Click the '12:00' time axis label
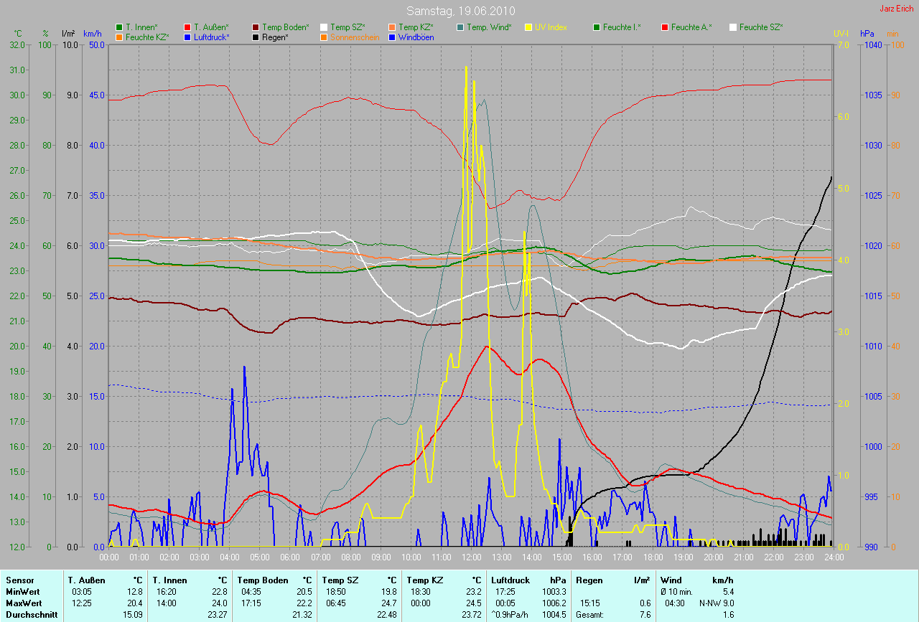 pyautogui.click(x=471, y=557)
